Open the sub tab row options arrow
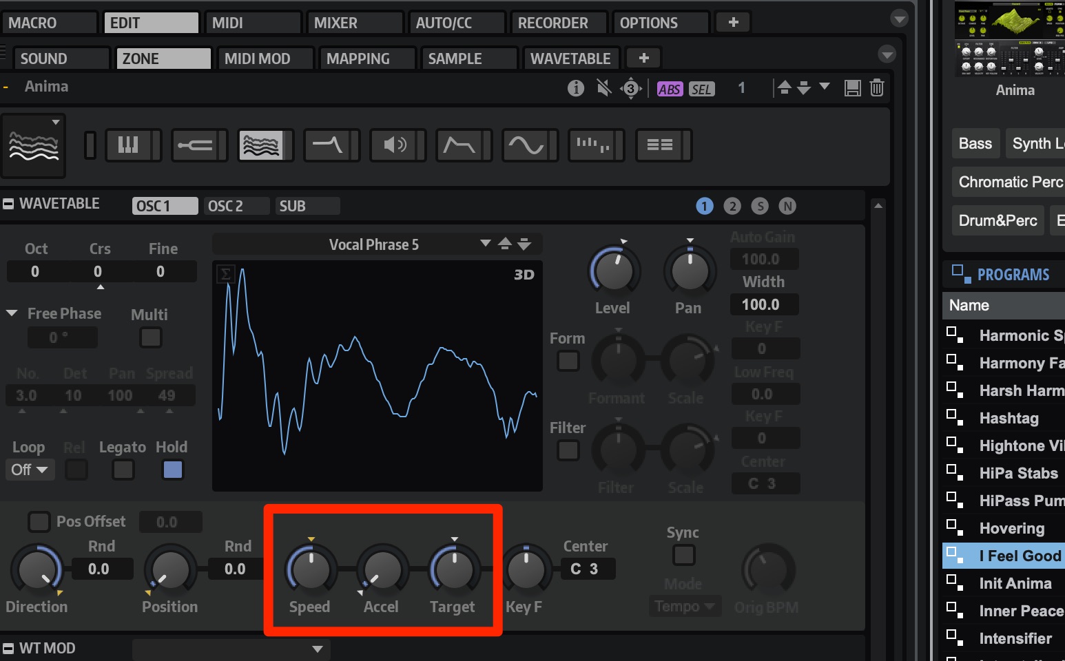This screenshot has width=1065, height=661. 887,54
